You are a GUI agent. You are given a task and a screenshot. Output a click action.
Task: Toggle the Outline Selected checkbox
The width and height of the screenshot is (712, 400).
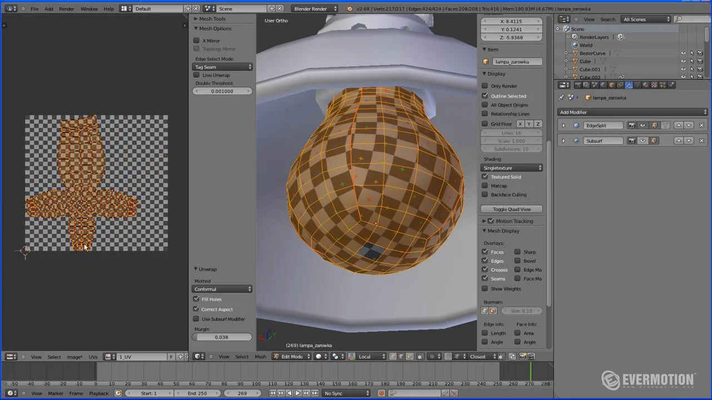pos(485,96)
